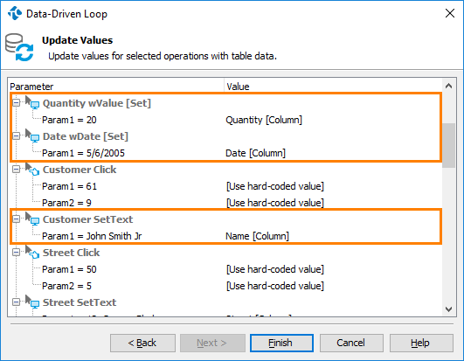Click the database refresh icon beside Update Values
The width and height of the screenshot is (464, 361).
tap(19, 47)
